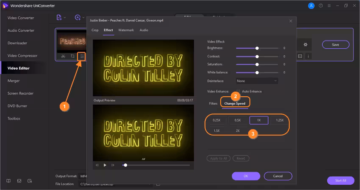Image resolution: width=360 pixels, height=190 pixels.
Task: Click the Contrast slider handle
Action: pyautogui.click(x=257, y=56)
